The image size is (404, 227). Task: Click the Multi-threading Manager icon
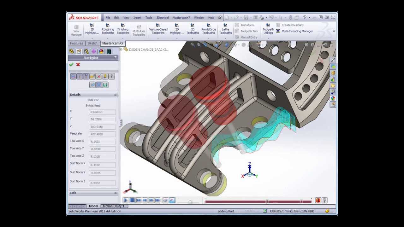pyautogui.click(x=278, y=31)
